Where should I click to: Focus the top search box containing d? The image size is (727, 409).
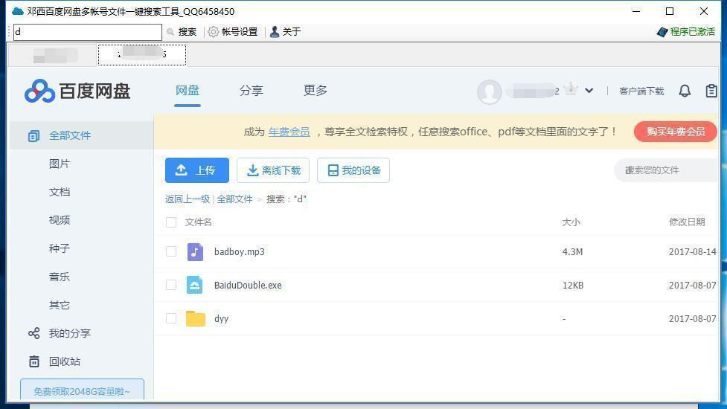[x=88, y=32]
